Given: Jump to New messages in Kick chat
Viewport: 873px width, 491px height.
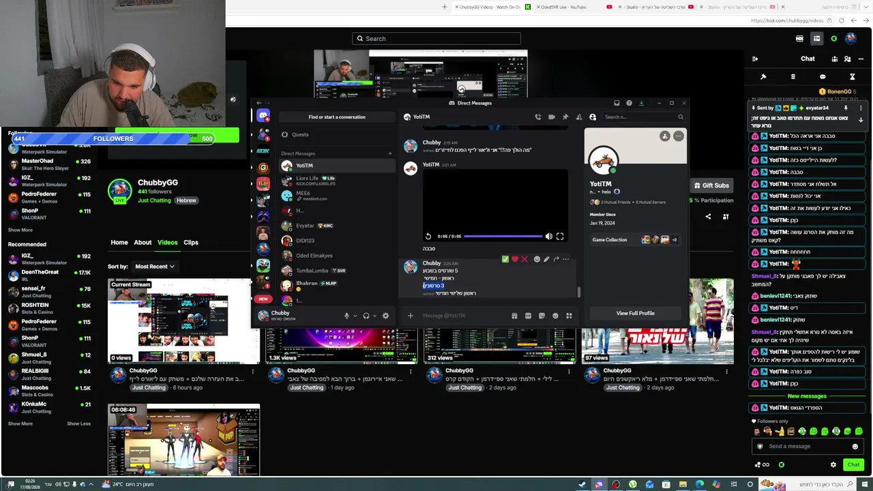Looking at the screenshot, I should 807,396.
